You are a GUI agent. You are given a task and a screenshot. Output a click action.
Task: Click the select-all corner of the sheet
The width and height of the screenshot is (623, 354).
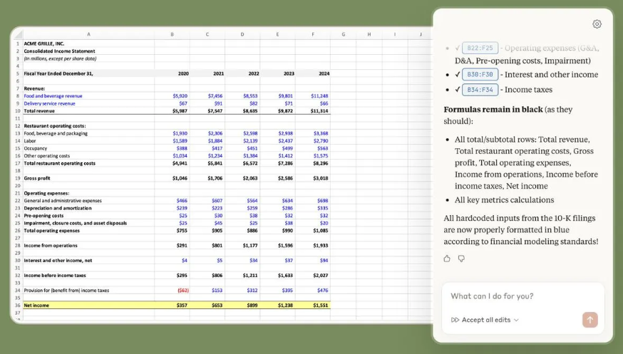click(17, 34)
